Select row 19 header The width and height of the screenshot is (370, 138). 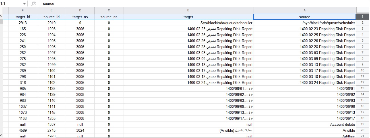(362, 124)
